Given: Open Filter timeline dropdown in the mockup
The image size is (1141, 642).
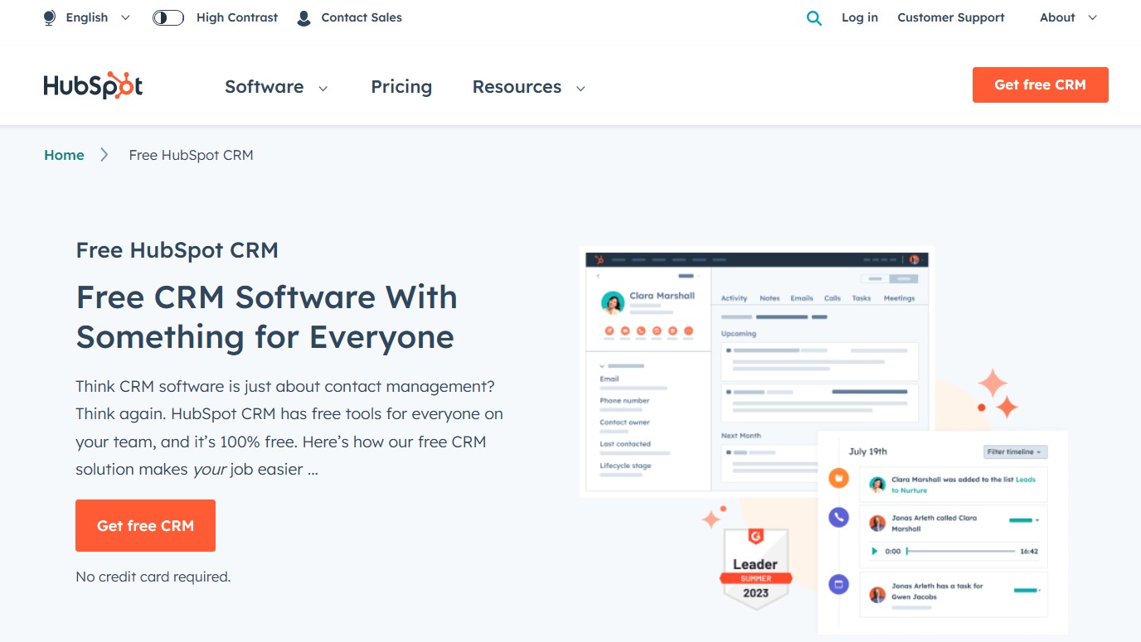Looking at the screenshot, I should click(x=1016, y=452).
